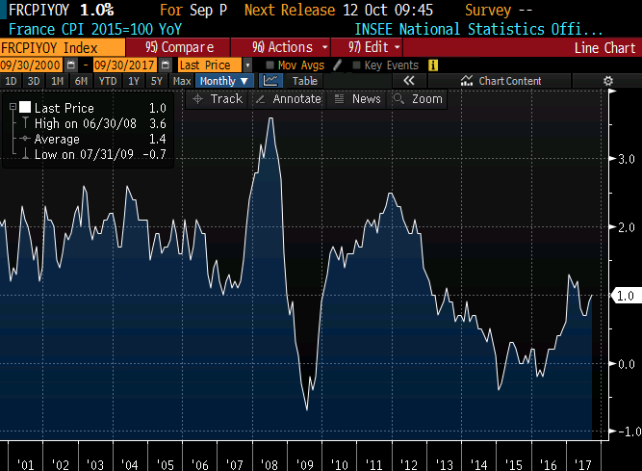
Task: Select the Annotate pencil tool
Action: coord(288,99)
